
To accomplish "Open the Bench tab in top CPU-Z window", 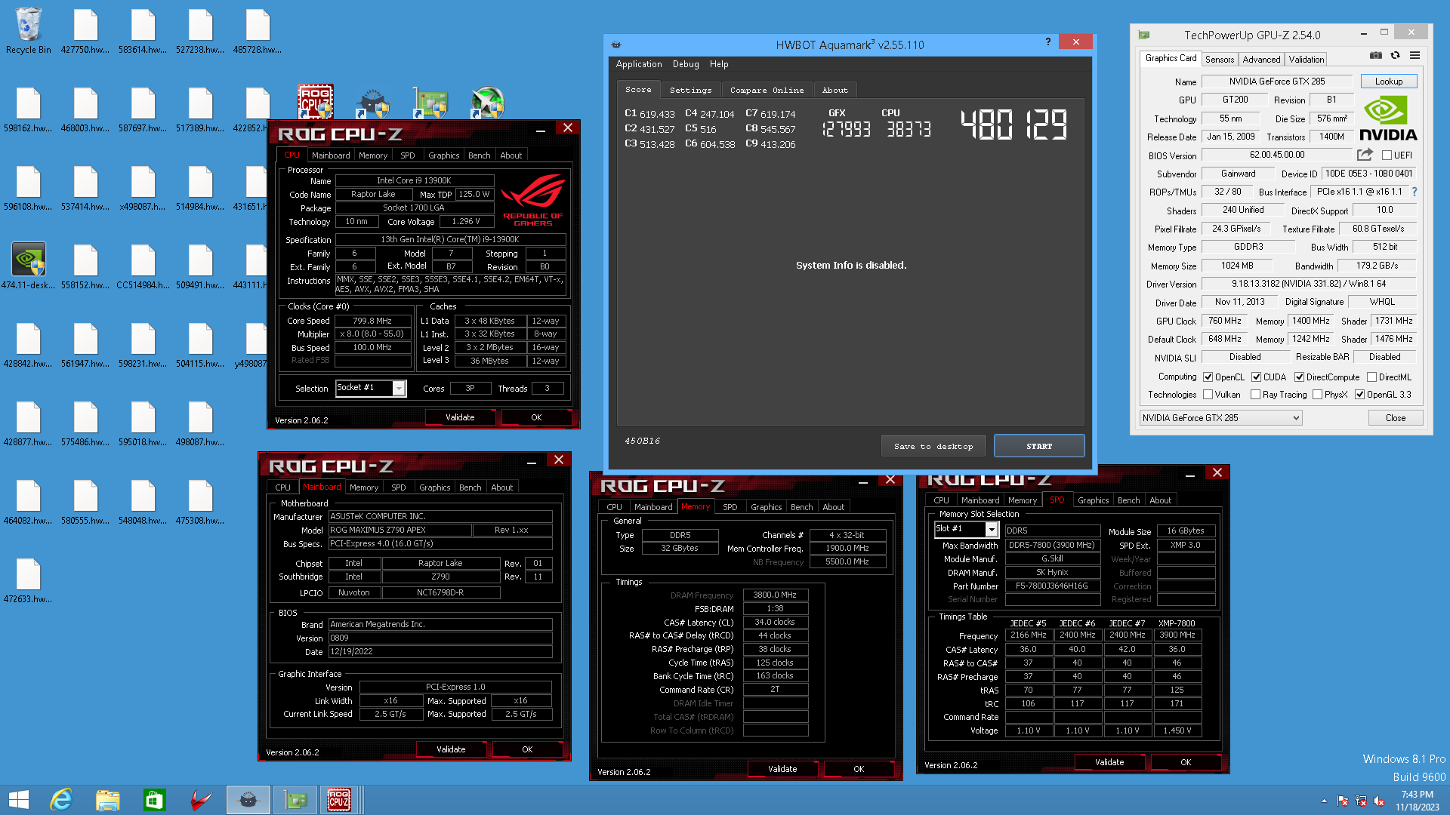I will pyautogui.click(x=479, y=155).
